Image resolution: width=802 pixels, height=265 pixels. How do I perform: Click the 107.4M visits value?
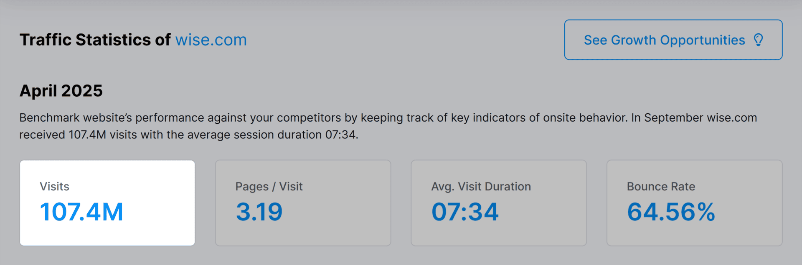pos(81,212)
